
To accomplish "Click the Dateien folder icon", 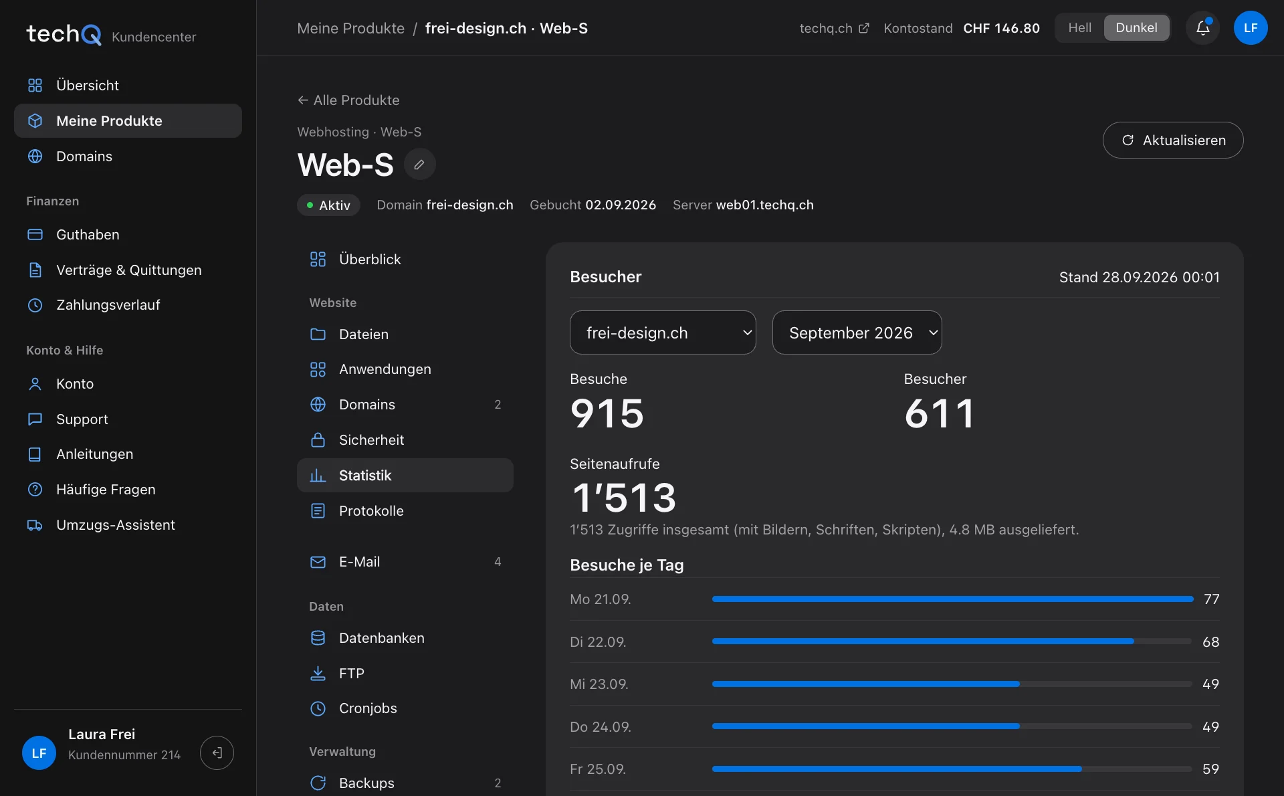I will point(318,334).
